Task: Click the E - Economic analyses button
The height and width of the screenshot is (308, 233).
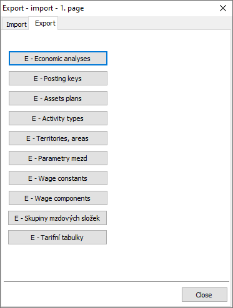Action: [x=58, y=59]
